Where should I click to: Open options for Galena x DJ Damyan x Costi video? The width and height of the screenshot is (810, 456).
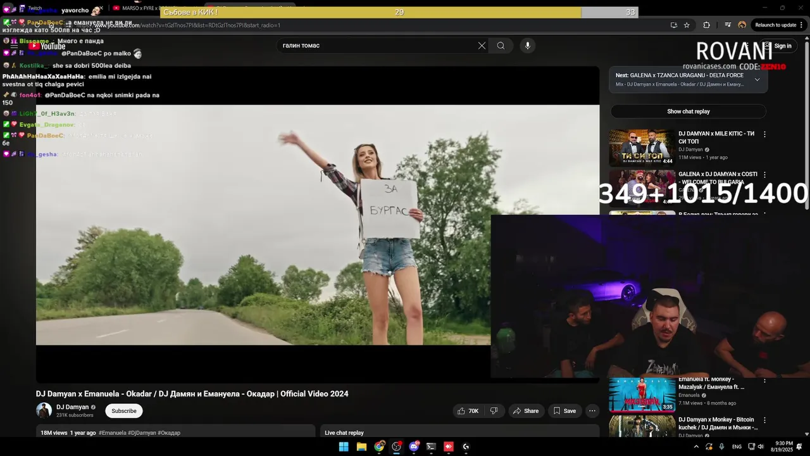pyautogui.click(x=764, y=175)
